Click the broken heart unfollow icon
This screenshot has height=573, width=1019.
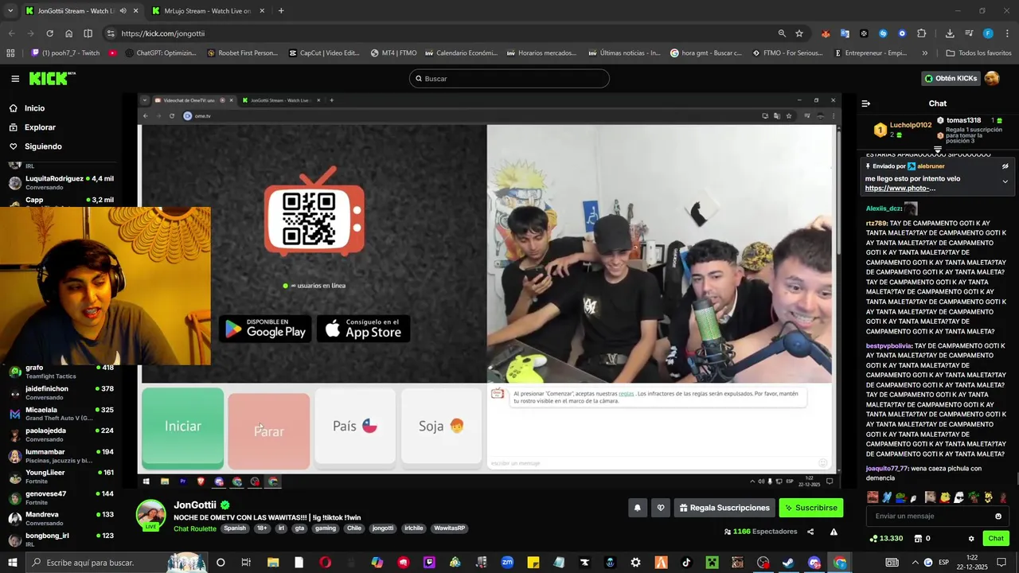[660, 508]
